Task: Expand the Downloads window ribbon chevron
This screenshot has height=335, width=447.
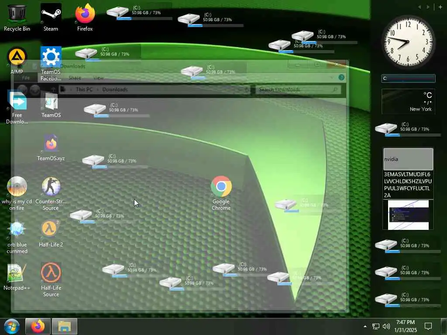Action: click(332, 78)
